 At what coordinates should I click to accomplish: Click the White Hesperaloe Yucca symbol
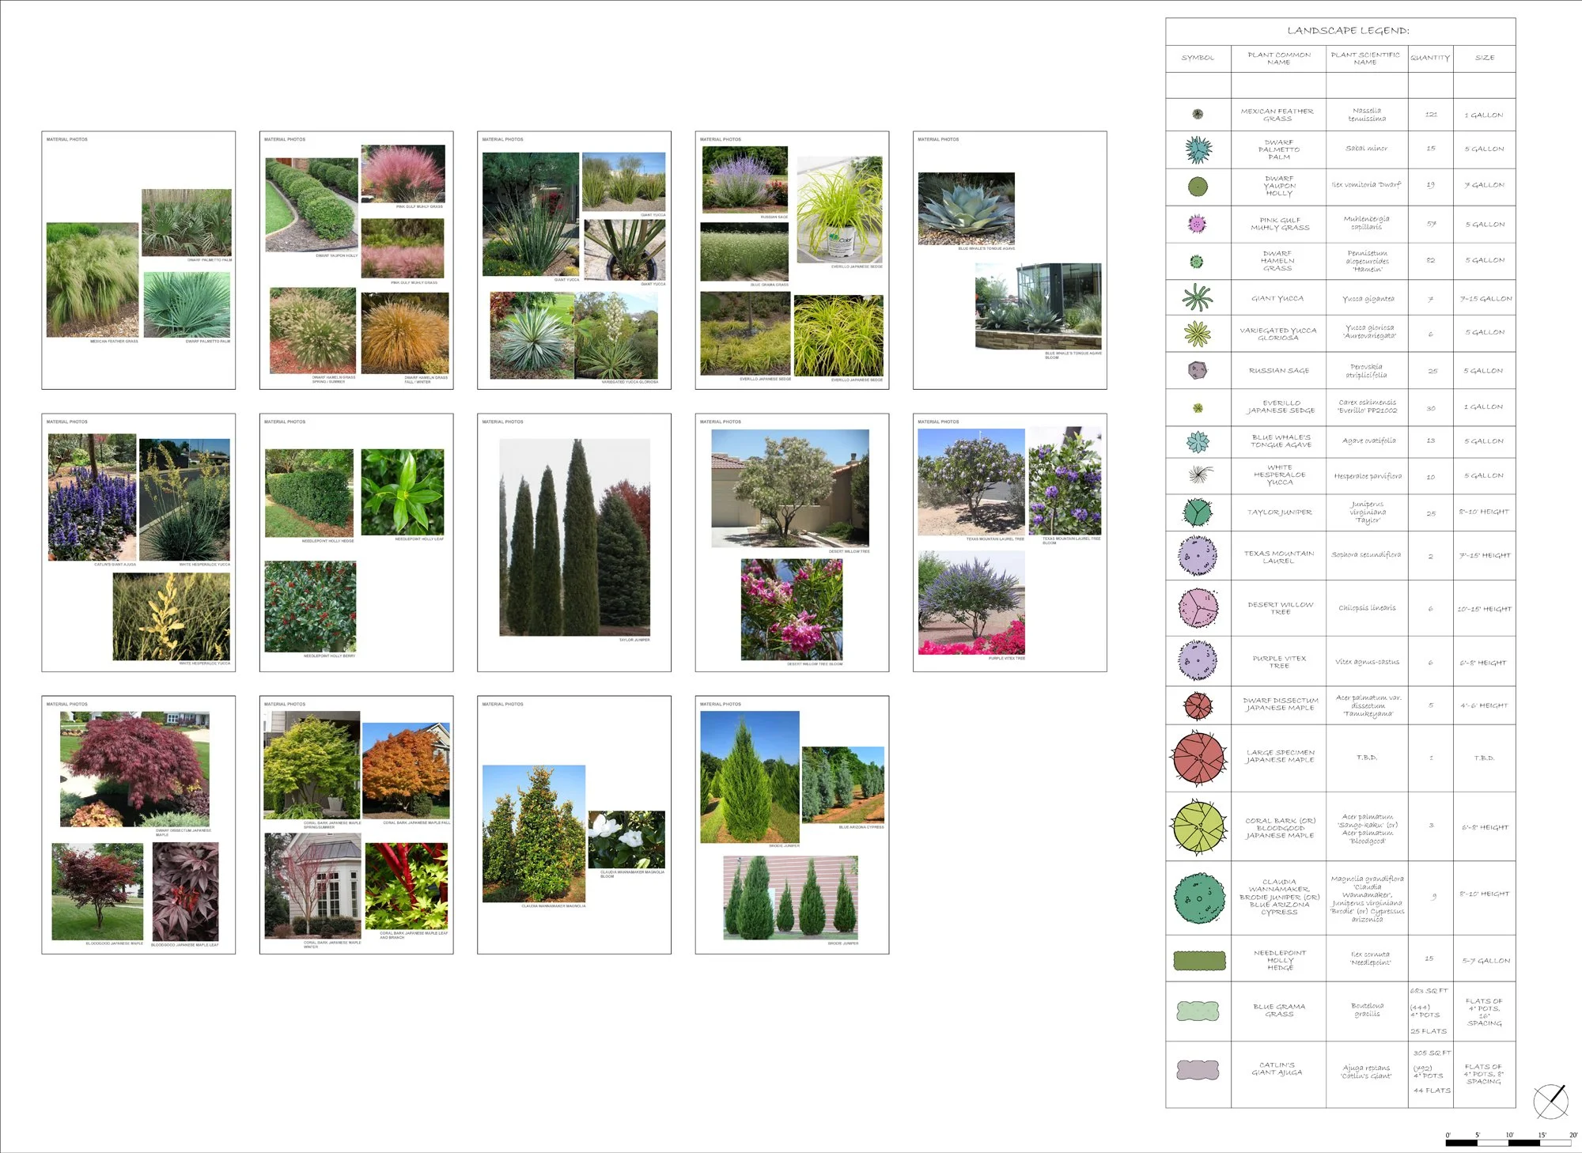(1200, 475)
